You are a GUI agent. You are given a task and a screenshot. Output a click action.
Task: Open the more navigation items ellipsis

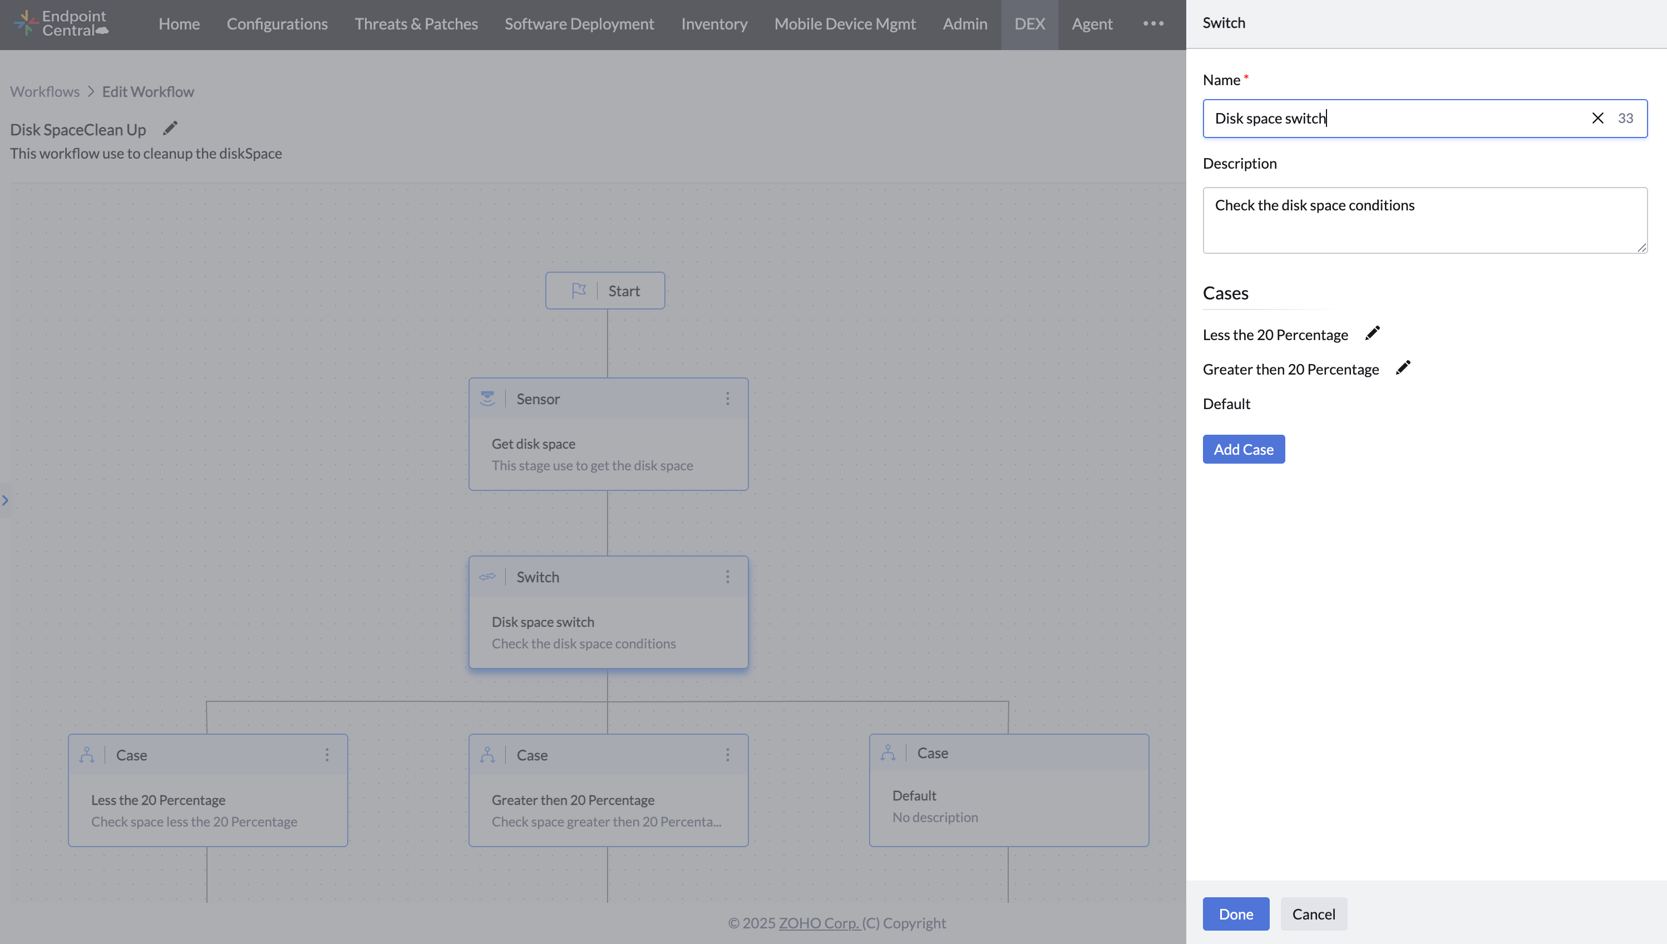[1153, 23]
